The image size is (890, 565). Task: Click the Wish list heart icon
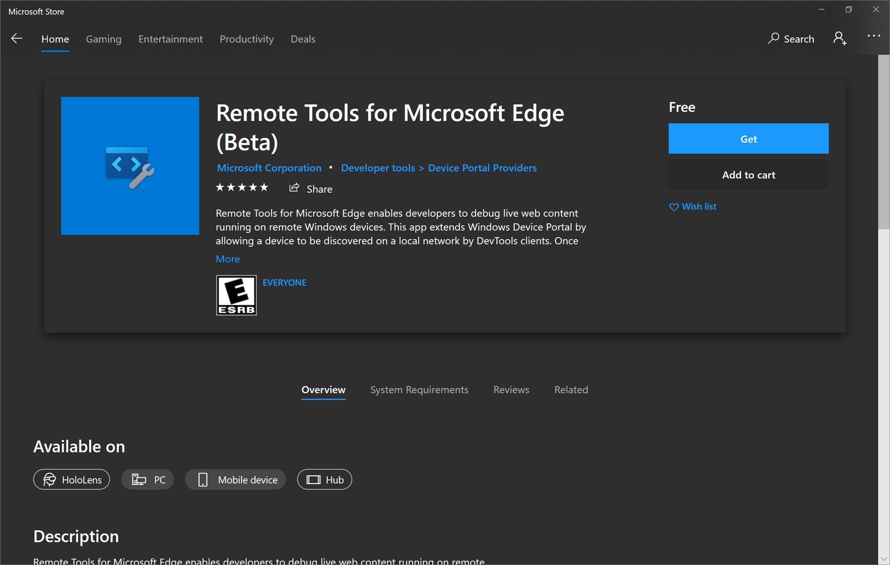(x=674, y=207)
